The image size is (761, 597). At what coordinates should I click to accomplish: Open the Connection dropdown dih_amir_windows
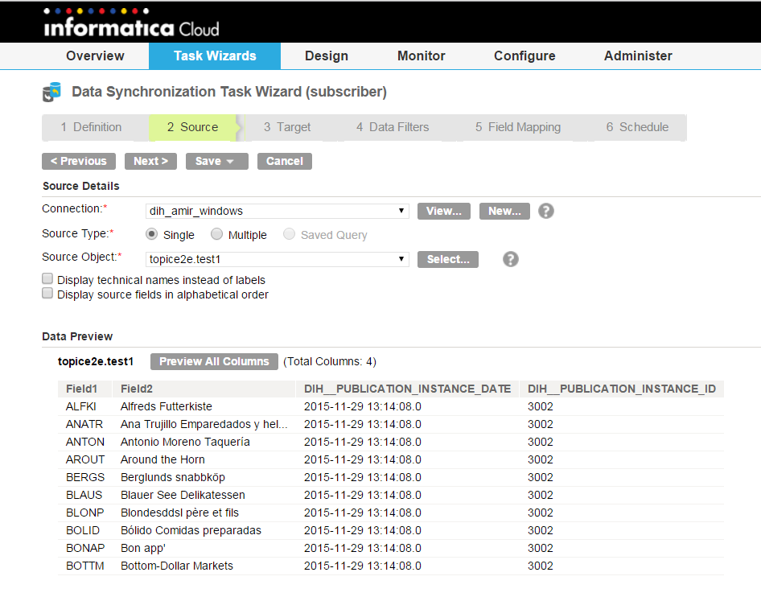277,211
